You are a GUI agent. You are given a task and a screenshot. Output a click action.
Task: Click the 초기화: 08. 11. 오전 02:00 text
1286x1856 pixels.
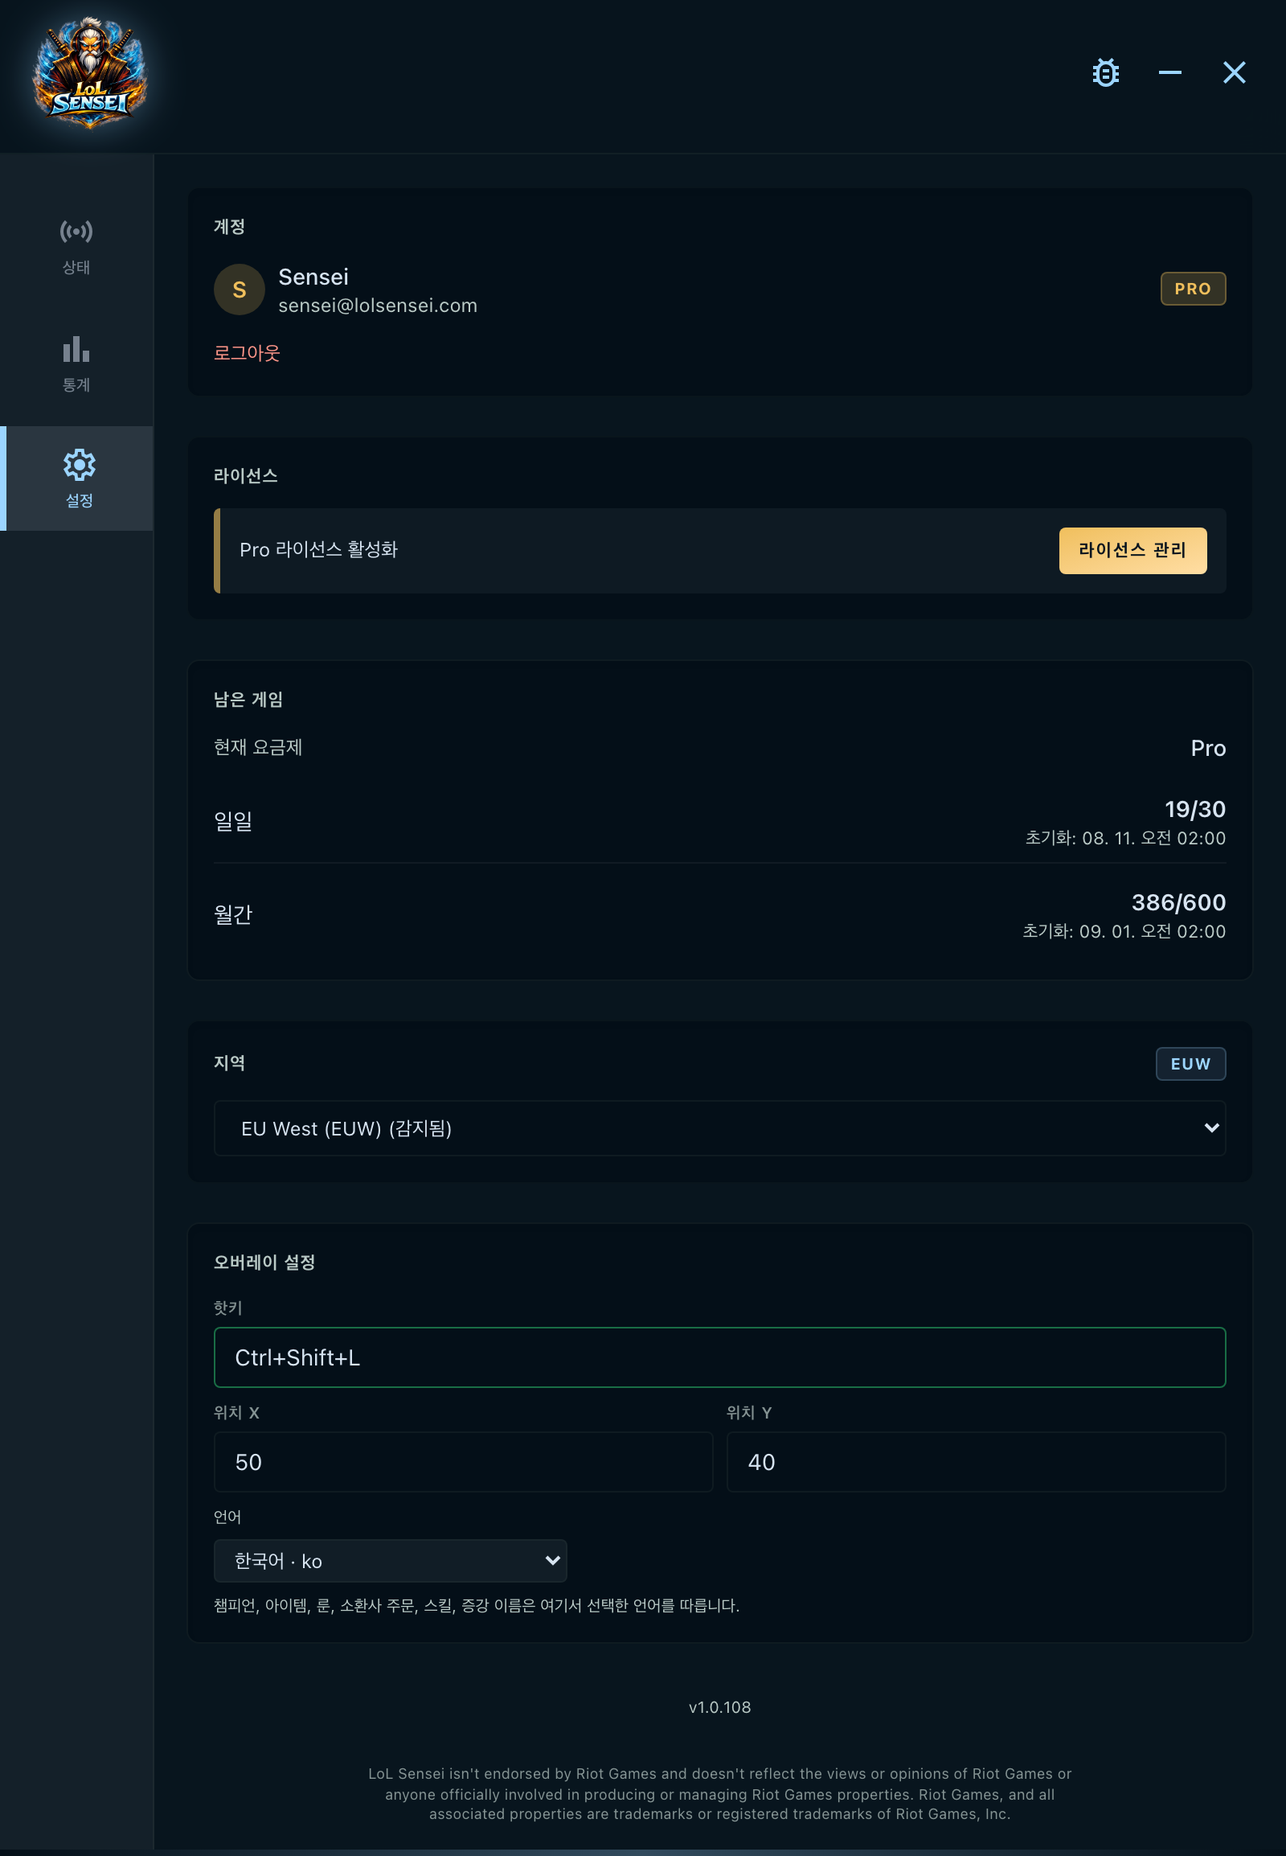[x=1124, y=838]
